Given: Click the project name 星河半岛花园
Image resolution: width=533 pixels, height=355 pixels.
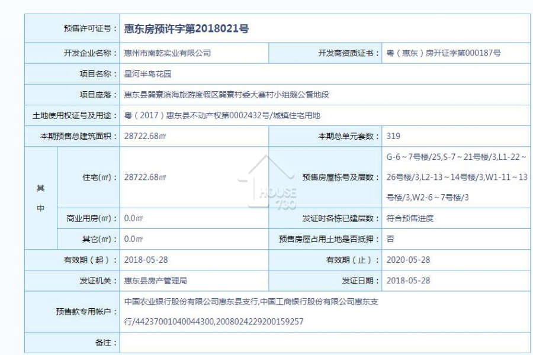Looking at the screenshot, I should pos(147,74).
